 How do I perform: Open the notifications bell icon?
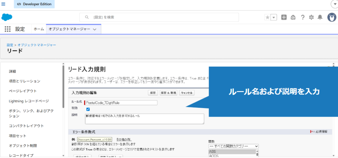(x=320, y=17)
